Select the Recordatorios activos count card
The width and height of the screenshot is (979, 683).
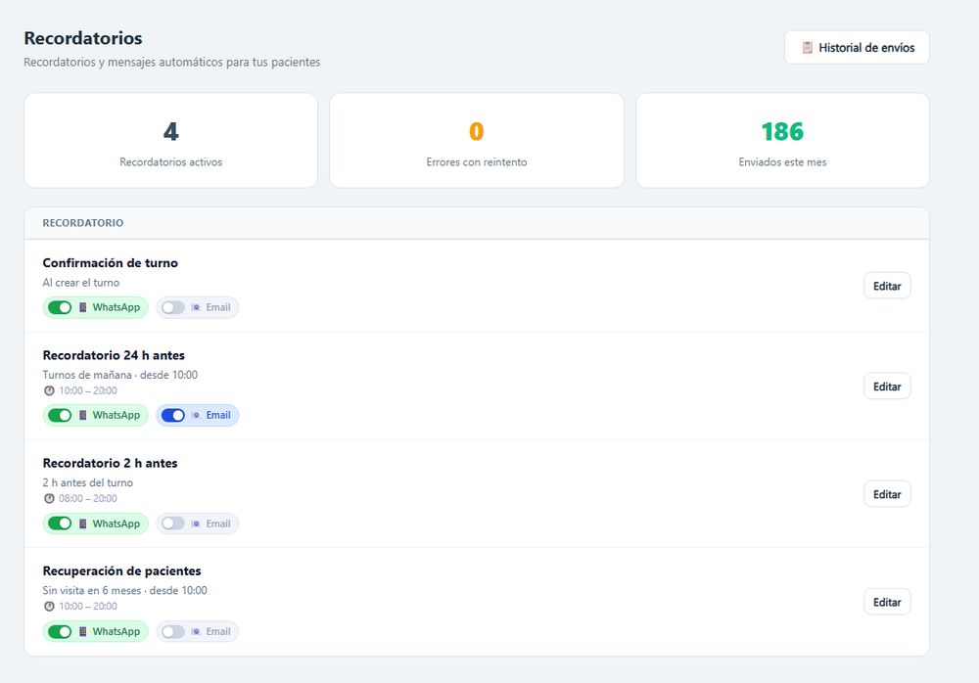tap(170, 141)
